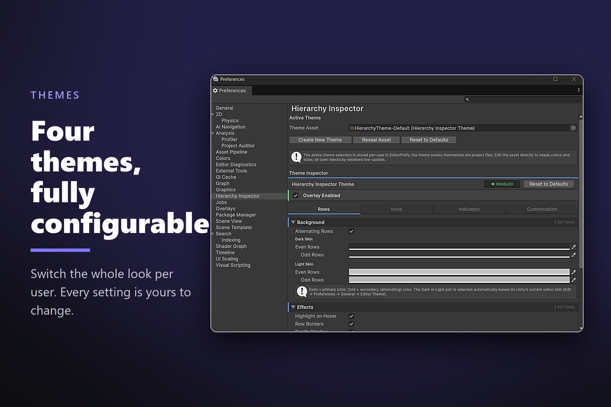
Task: Pick Light Skin Odd Rows color with eyedropper
Action: point(573,280)
